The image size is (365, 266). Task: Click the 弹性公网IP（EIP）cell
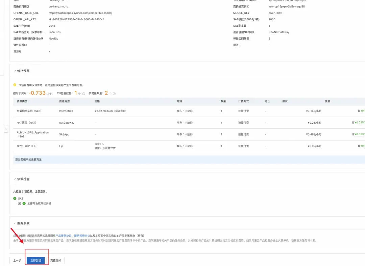click(x=27, y=146)
